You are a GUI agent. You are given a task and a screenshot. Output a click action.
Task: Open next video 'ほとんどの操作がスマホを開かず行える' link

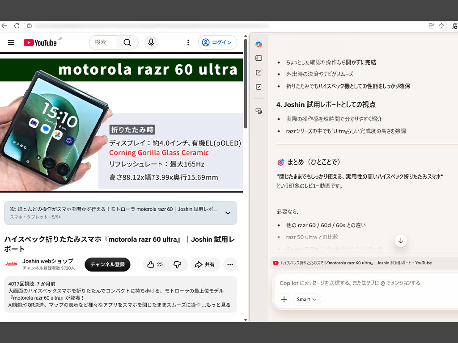point(114,209)
